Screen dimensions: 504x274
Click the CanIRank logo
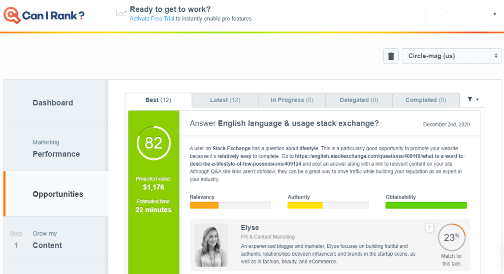click(x=44, y=15)
